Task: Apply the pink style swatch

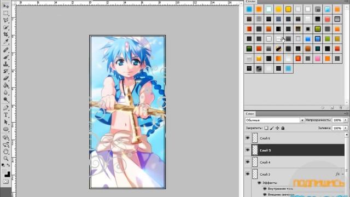Action: [x=318, y=59]
